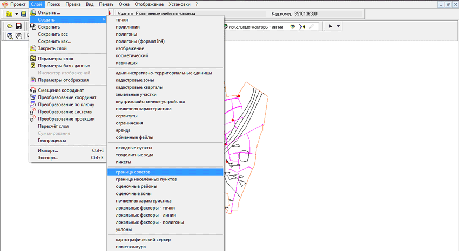Choose Сохранить как...

tap(55, 41)
